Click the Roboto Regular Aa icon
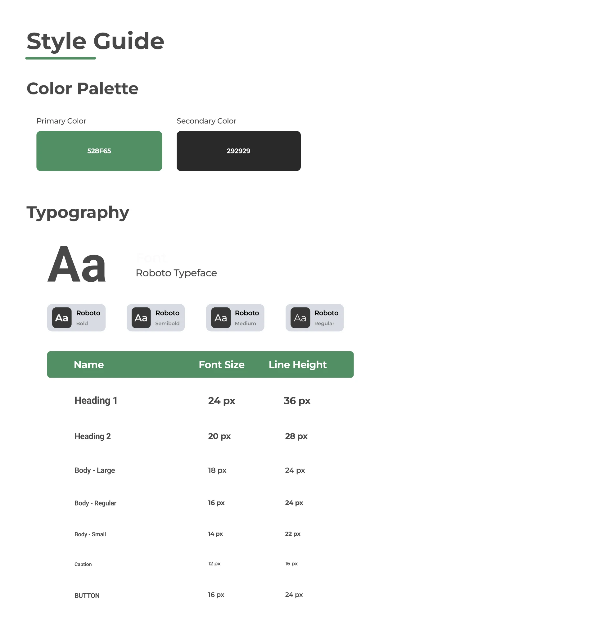Viewport: 596px width, 640px height. pos(300,317)
